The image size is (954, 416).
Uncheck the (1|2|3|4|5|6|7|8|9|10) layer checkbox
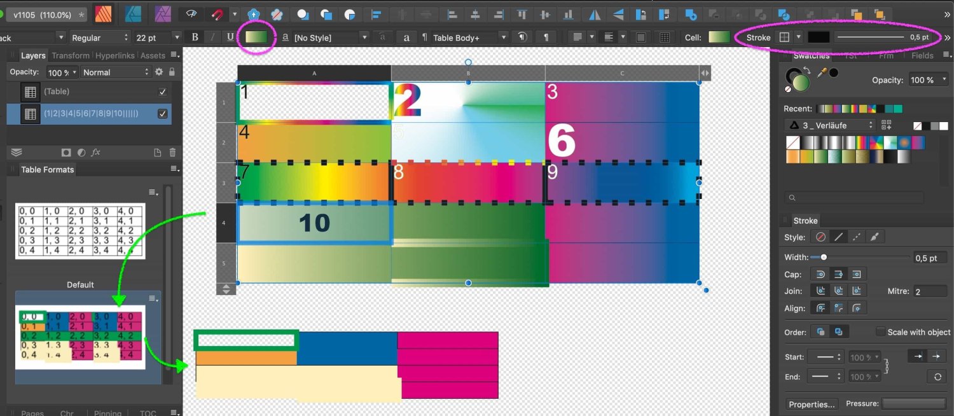click(162, 114)
